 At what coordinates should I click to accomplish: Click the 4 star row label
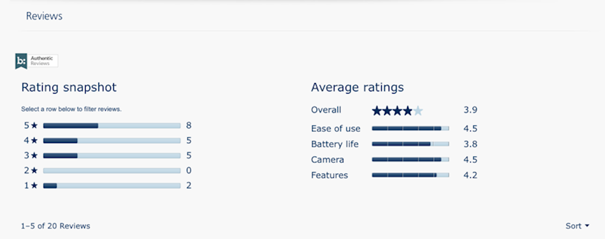[30, 141]
